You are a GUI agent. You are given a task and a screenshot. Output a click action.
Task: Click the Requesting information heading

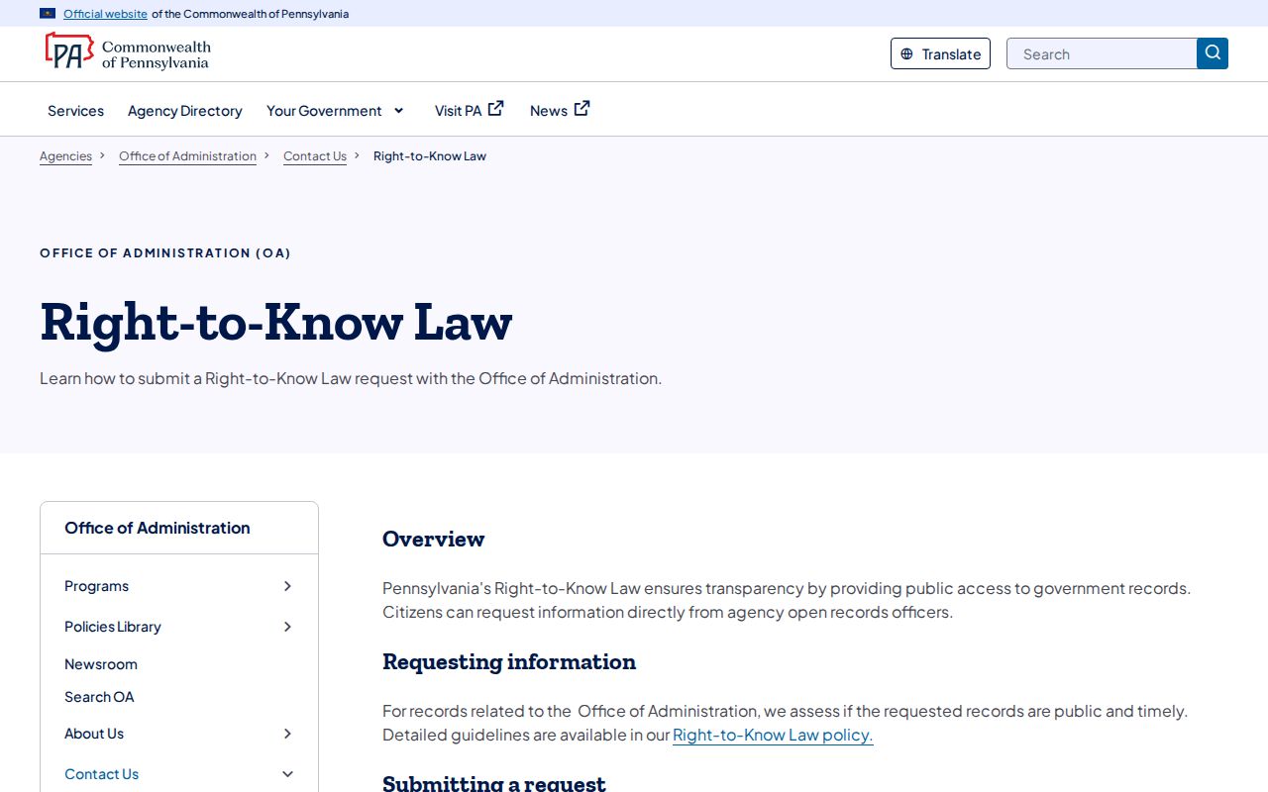click(x=509, y=661)
